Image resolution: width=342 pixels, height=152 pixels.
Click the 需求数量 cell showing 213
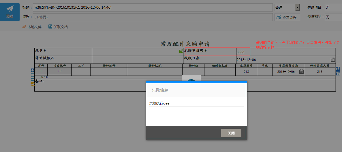coord(246,72)
